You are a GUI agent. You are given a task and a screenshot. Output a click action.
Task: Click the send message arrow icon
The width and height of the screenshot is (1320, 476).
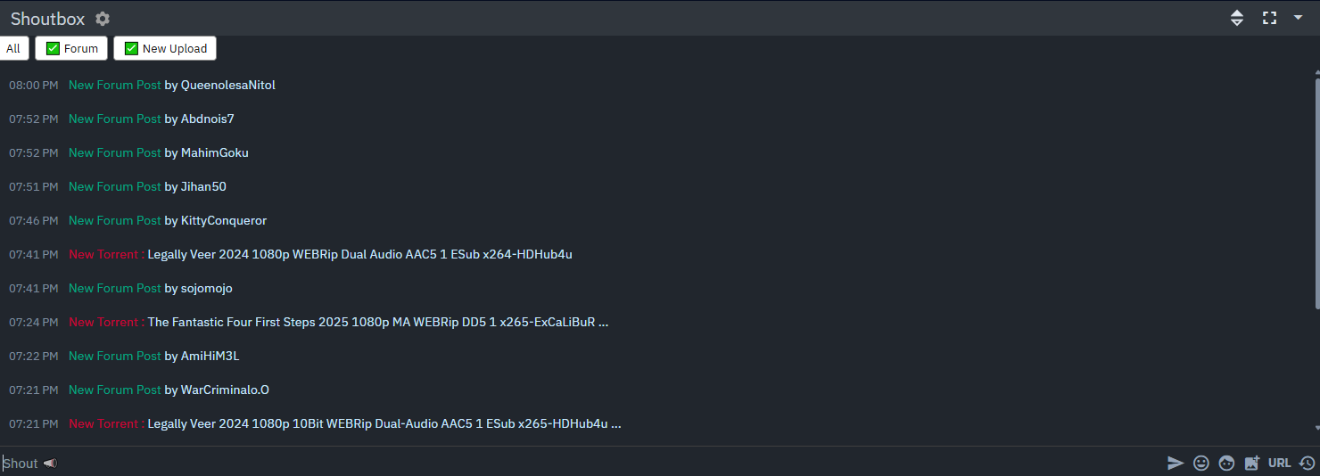point(1176,463)
